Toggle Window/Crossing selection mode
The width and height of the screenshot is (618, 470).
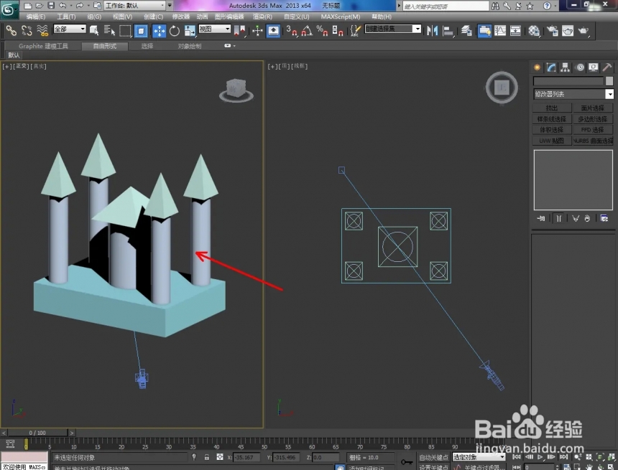[141, 31]
